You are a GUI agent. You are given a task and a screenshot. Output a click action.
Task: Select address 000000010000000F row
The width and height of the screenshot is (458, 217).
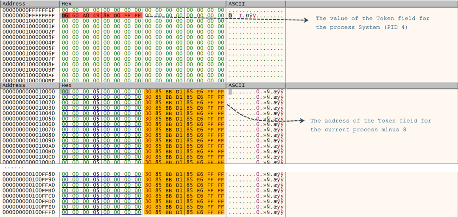[29, 21]
